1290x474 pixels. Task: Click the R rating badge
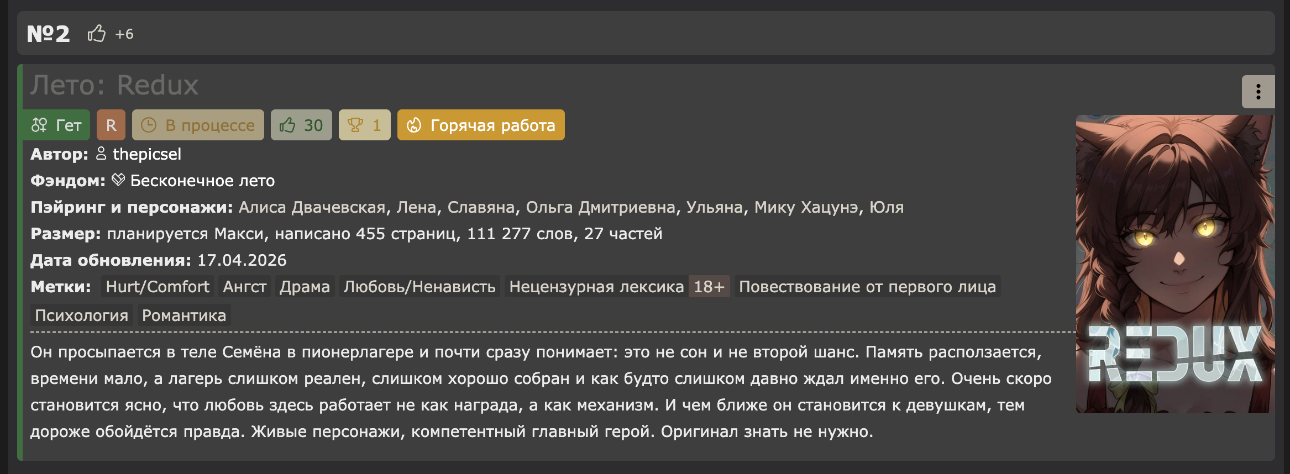coord(111,125)
